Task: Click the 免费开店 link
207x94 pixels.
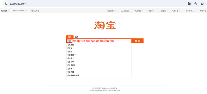Action: click(x=175, y=11)
